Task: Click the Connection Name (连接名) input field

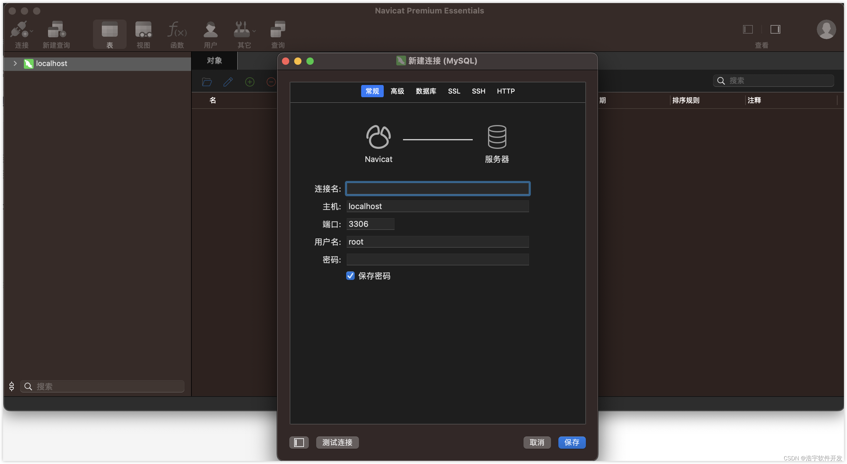Action: click(x=438, y=189)
